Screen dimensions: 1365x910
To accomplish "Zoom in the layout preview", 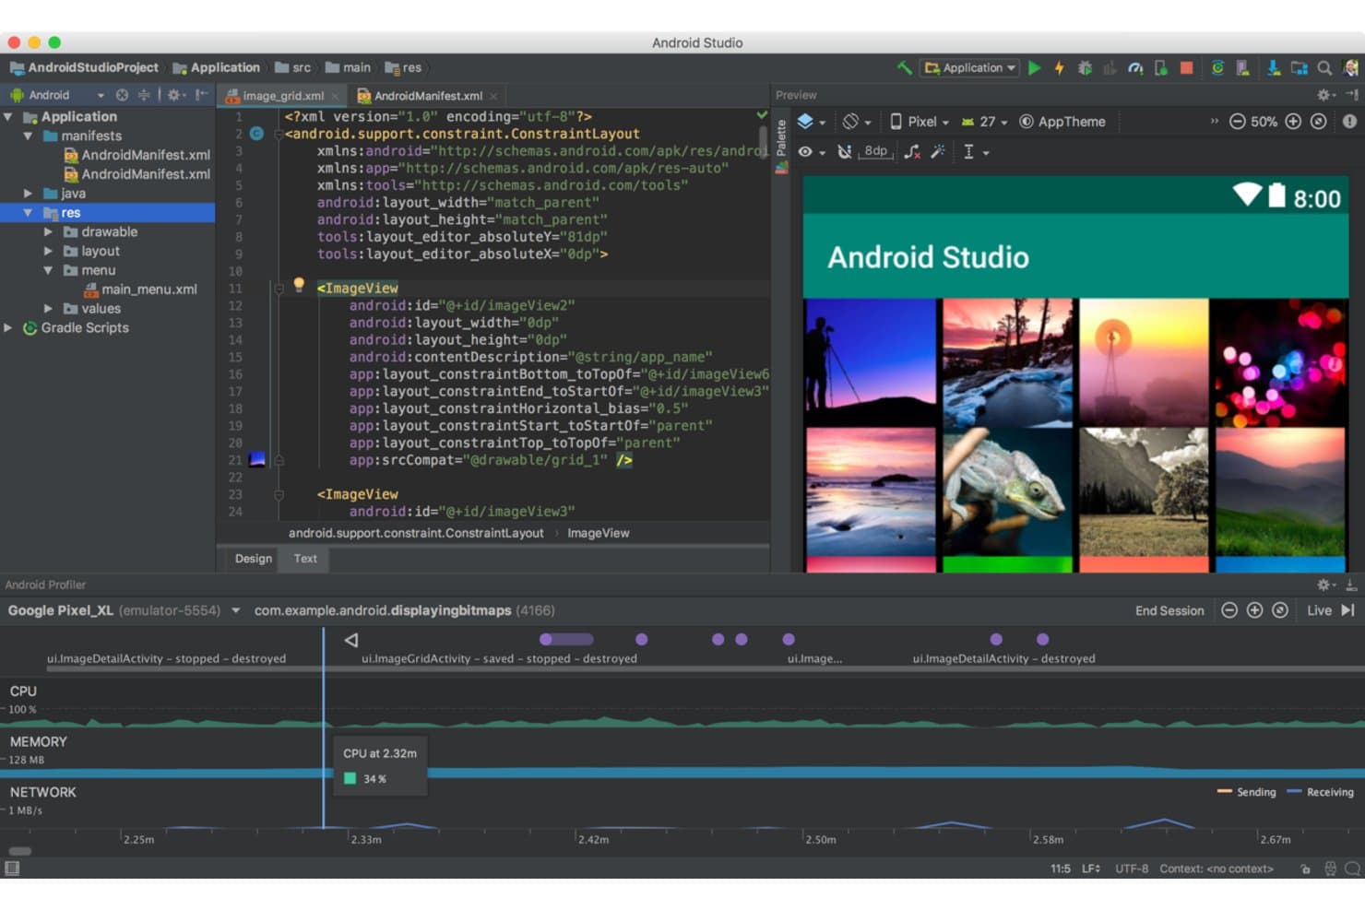I will (1293, 122).
